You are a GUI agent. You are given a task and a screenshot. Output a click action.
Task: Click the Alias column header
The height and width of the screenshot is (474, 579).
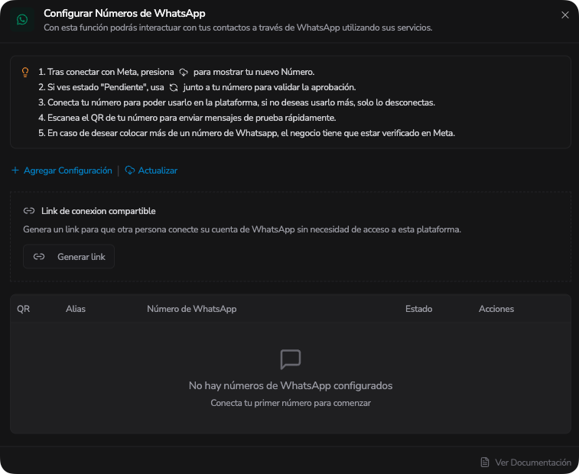pyautogui.click(x=76, y=309)
